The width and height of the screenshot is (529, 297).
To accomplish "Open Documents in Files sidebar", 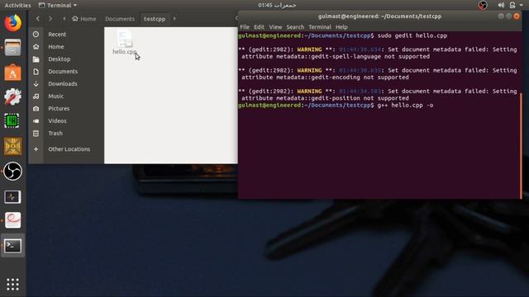I will [x=63, y=72].
